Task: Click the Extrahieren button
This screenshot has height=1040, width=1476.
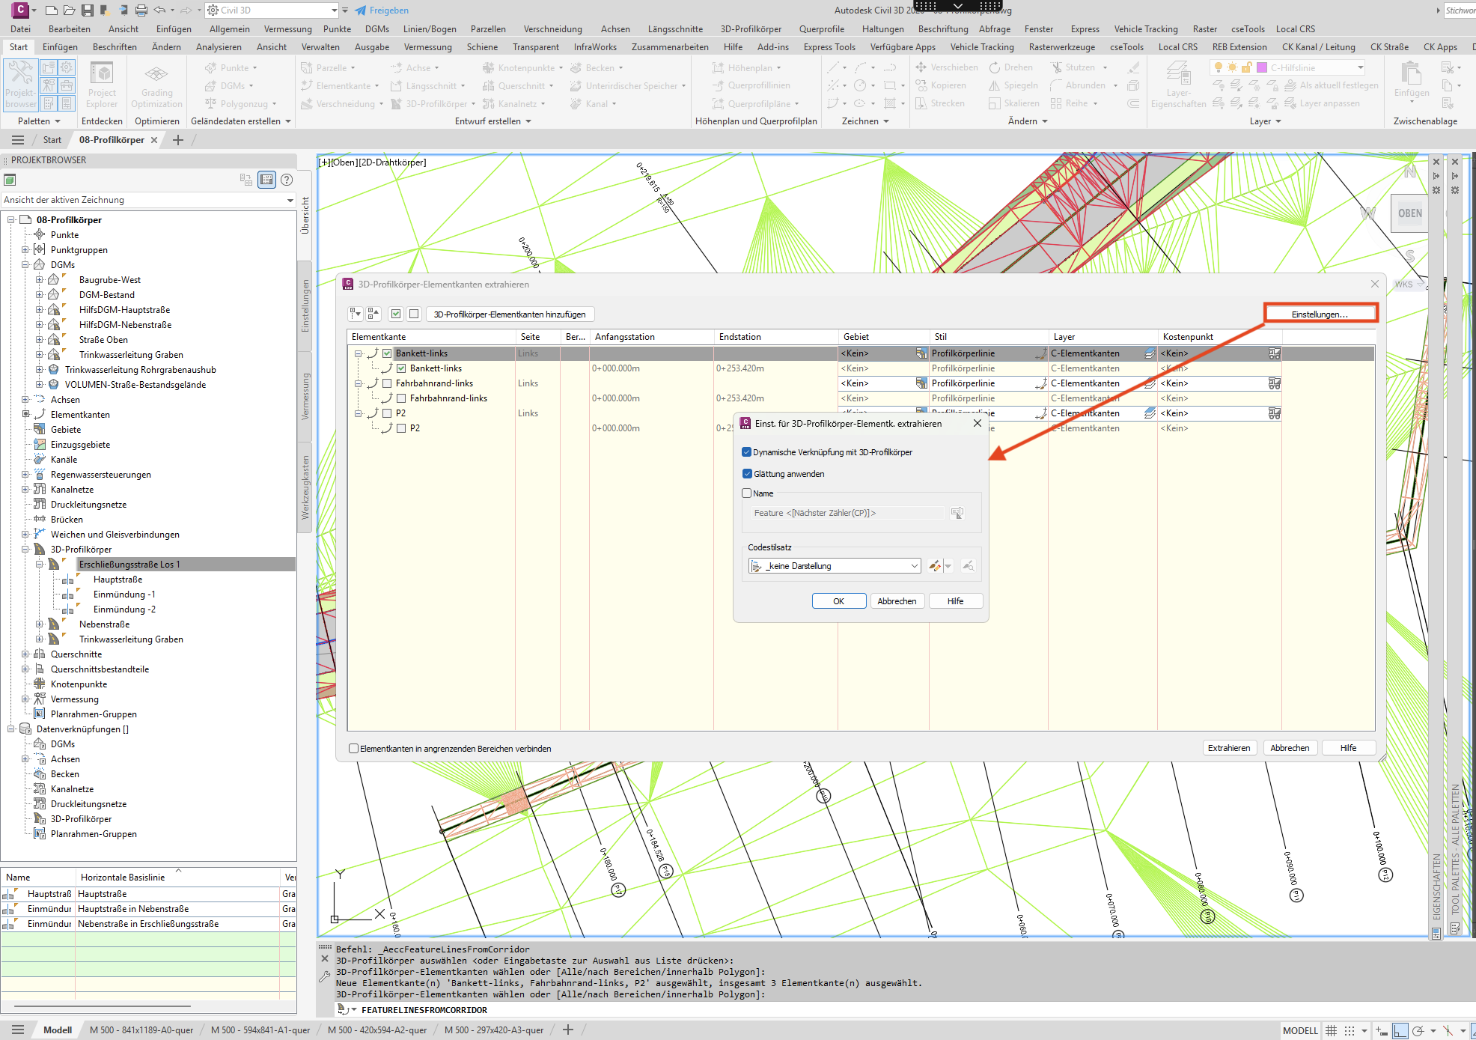Action: click(1229, 748)
